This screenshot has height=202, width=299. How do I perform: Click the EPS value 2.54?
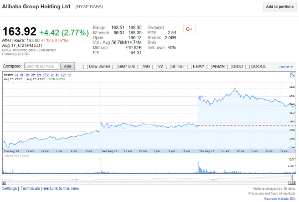tap(172, 33)
